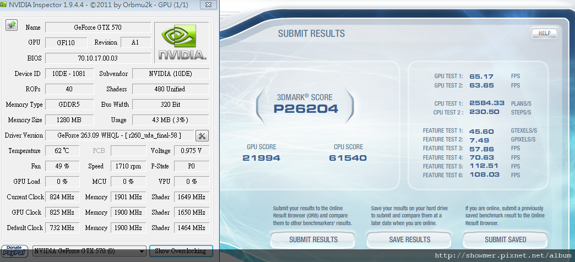Click FEATURE TEST 2 value 7.49
Screen dimensions: 575x262
(479, 140)
